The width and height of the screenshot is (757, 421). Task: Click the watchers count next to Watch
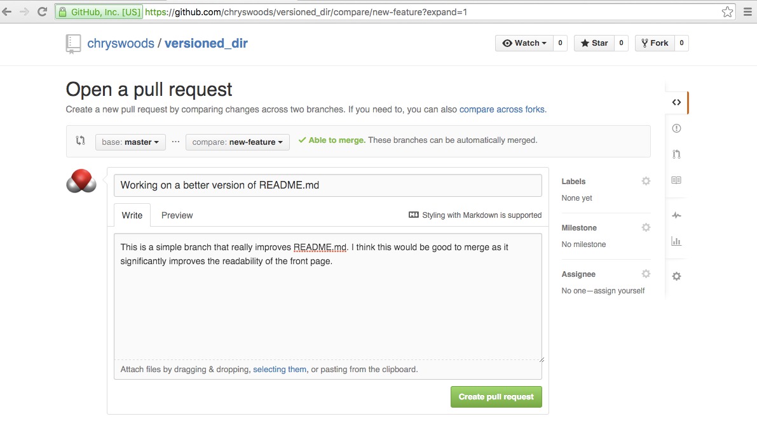[x=560, y=43]
